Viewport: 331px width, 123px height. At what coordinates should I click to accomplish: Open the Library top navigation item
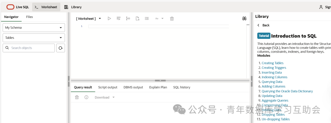click(73, 7)
